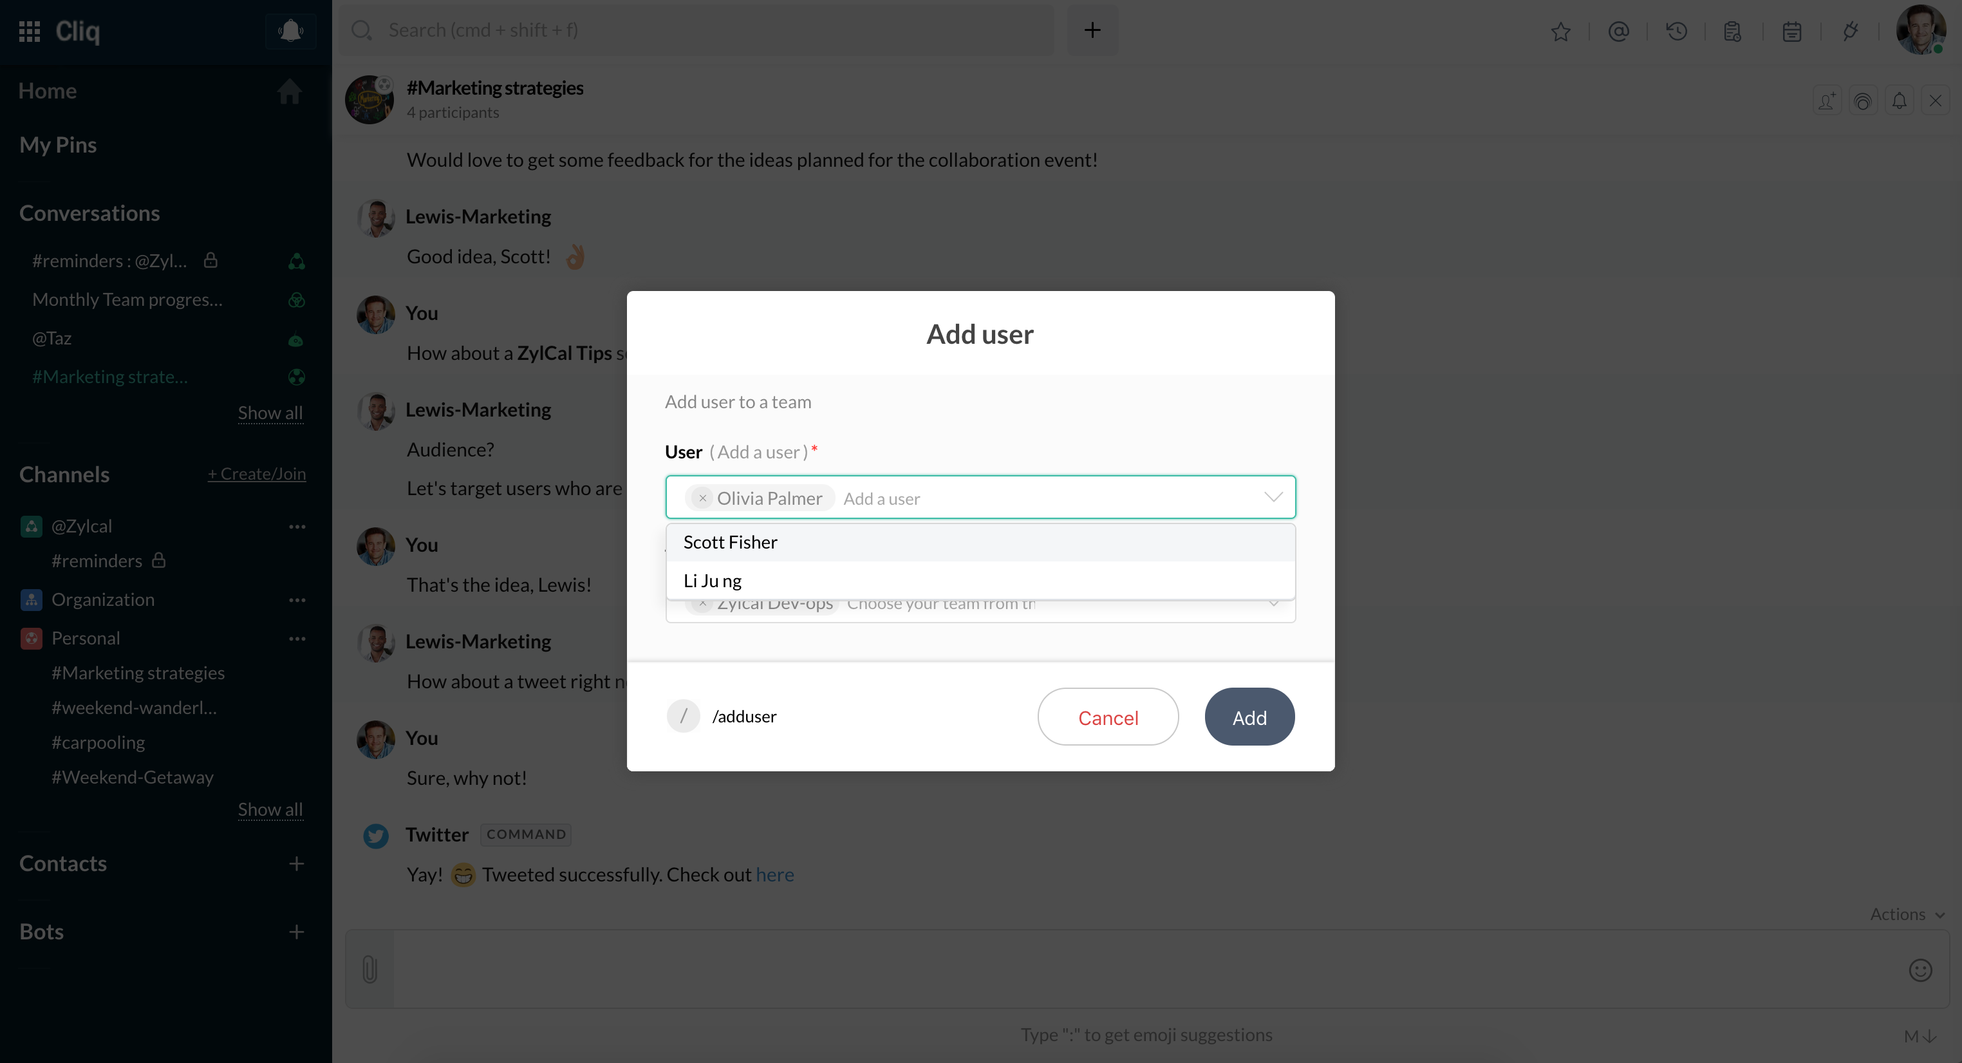This screenshot has height=1063, width=1962.
Task: Open Home in sidebar
Action: coord(47,91)
